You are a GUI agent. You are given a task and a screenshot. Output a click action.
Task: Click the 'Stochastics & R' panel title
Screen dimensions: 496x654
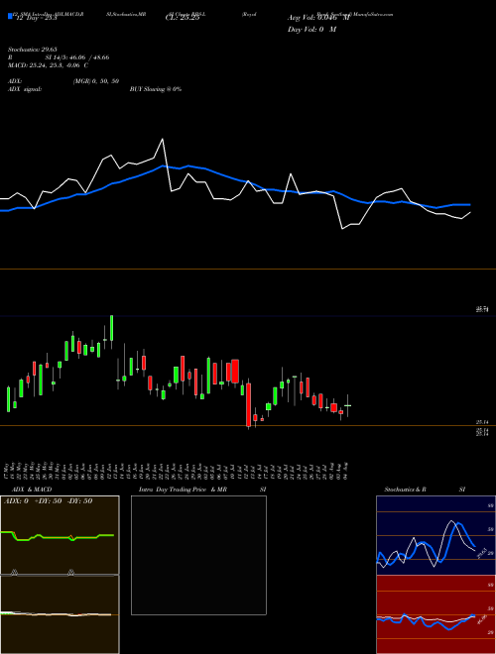click(405, 490)
